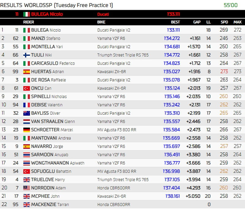Click the RIDER column header
The image size is (245, 211).
(28, 22)
